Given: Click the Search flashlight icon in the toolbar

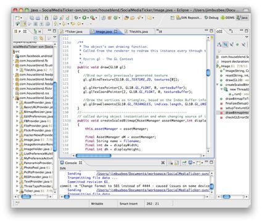Looking at the screenshot, I should point(139,18).
